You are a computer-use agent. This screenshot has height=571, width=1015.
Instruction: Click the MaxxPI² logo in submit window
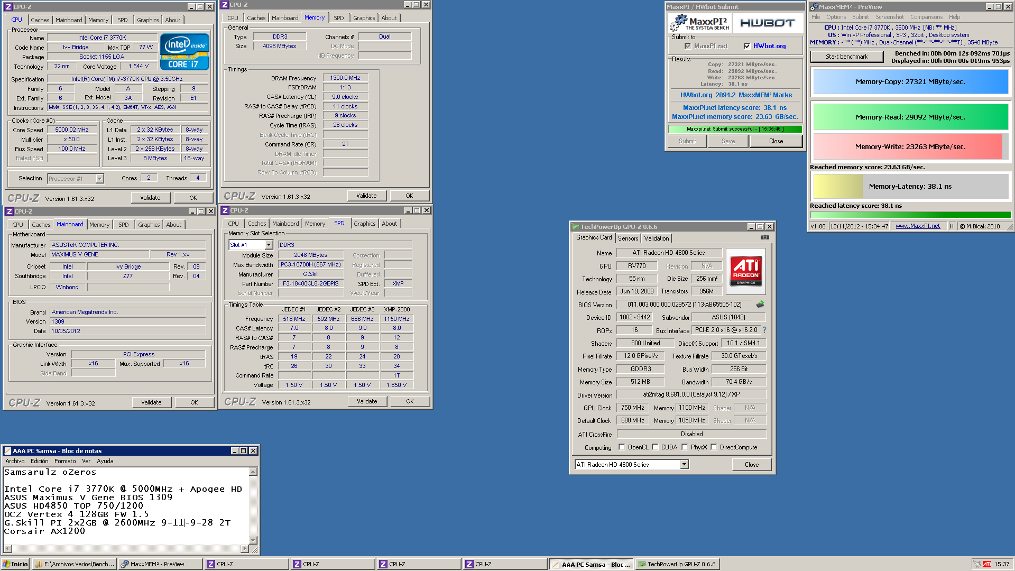click(700, 23)
